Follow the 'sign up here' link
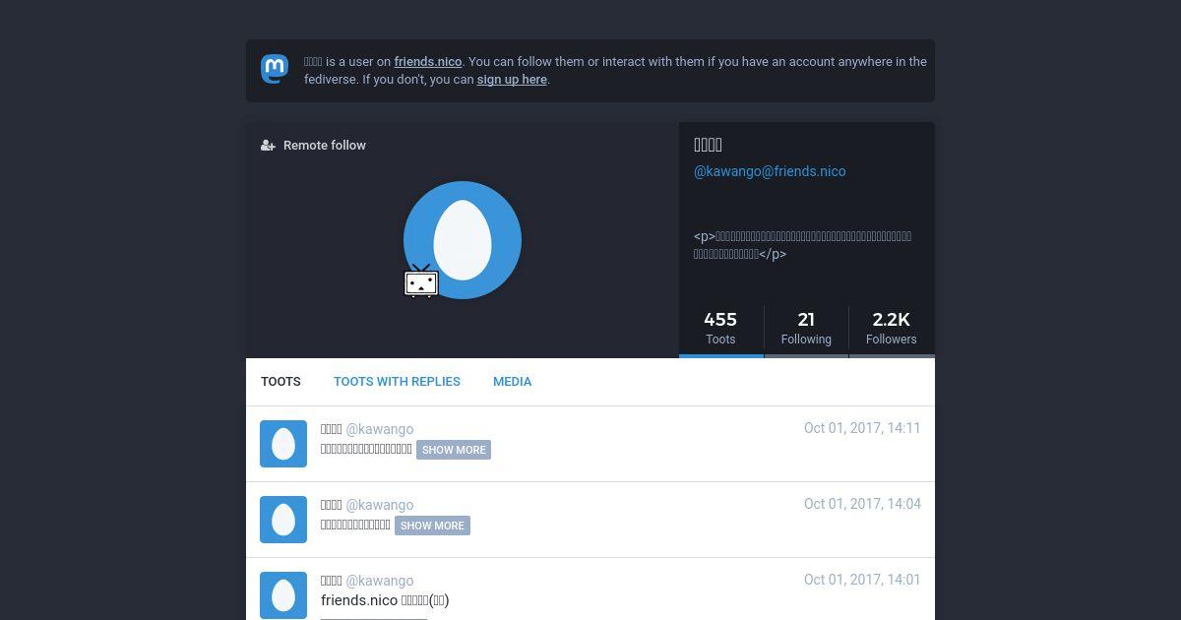The height and width of the screenshot is (620, 1181). click(512, 80)
